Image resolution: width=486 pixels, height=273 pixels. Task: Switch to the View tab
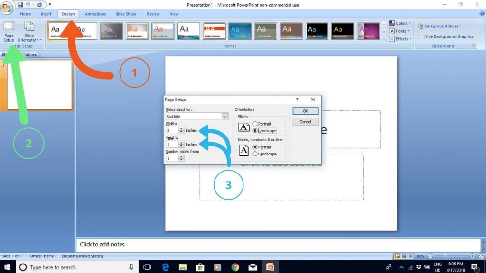click(174, 14)
